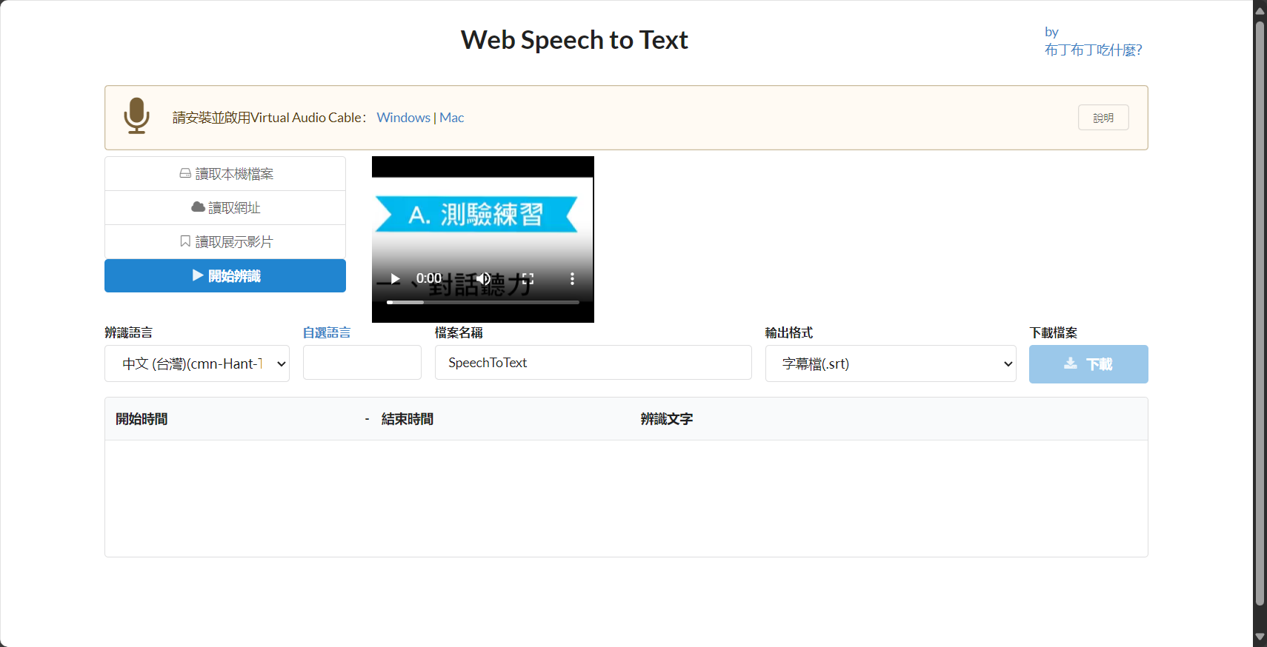Viewport: 1267px width, 647px height.
Task: Click the scrollbar down arrow
Action: [x=1260, y=637]
